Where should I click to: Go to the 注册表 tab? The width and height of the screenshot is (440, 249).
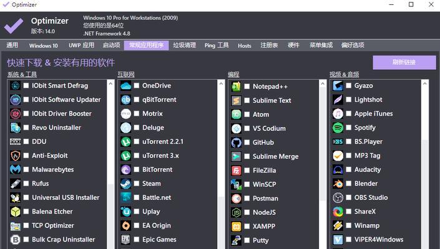pos(269,45)
